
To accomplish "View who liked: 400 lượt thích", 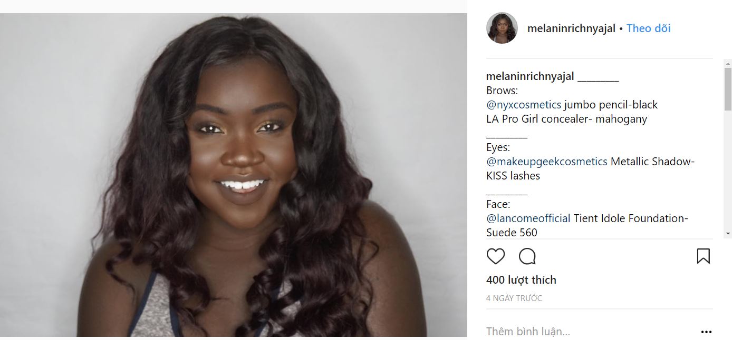I will tap(521, 280).
